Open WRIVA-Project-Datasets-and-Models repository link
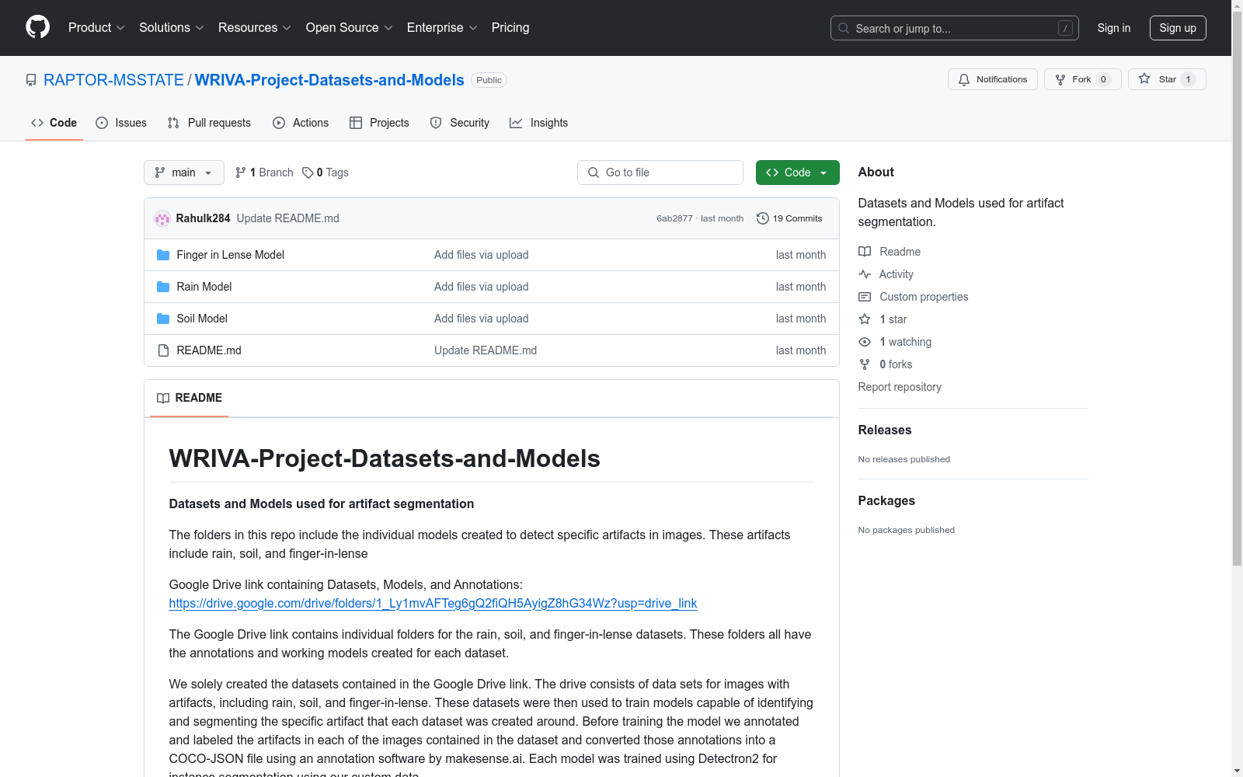 pyautogui.click(x=329, y=80)
